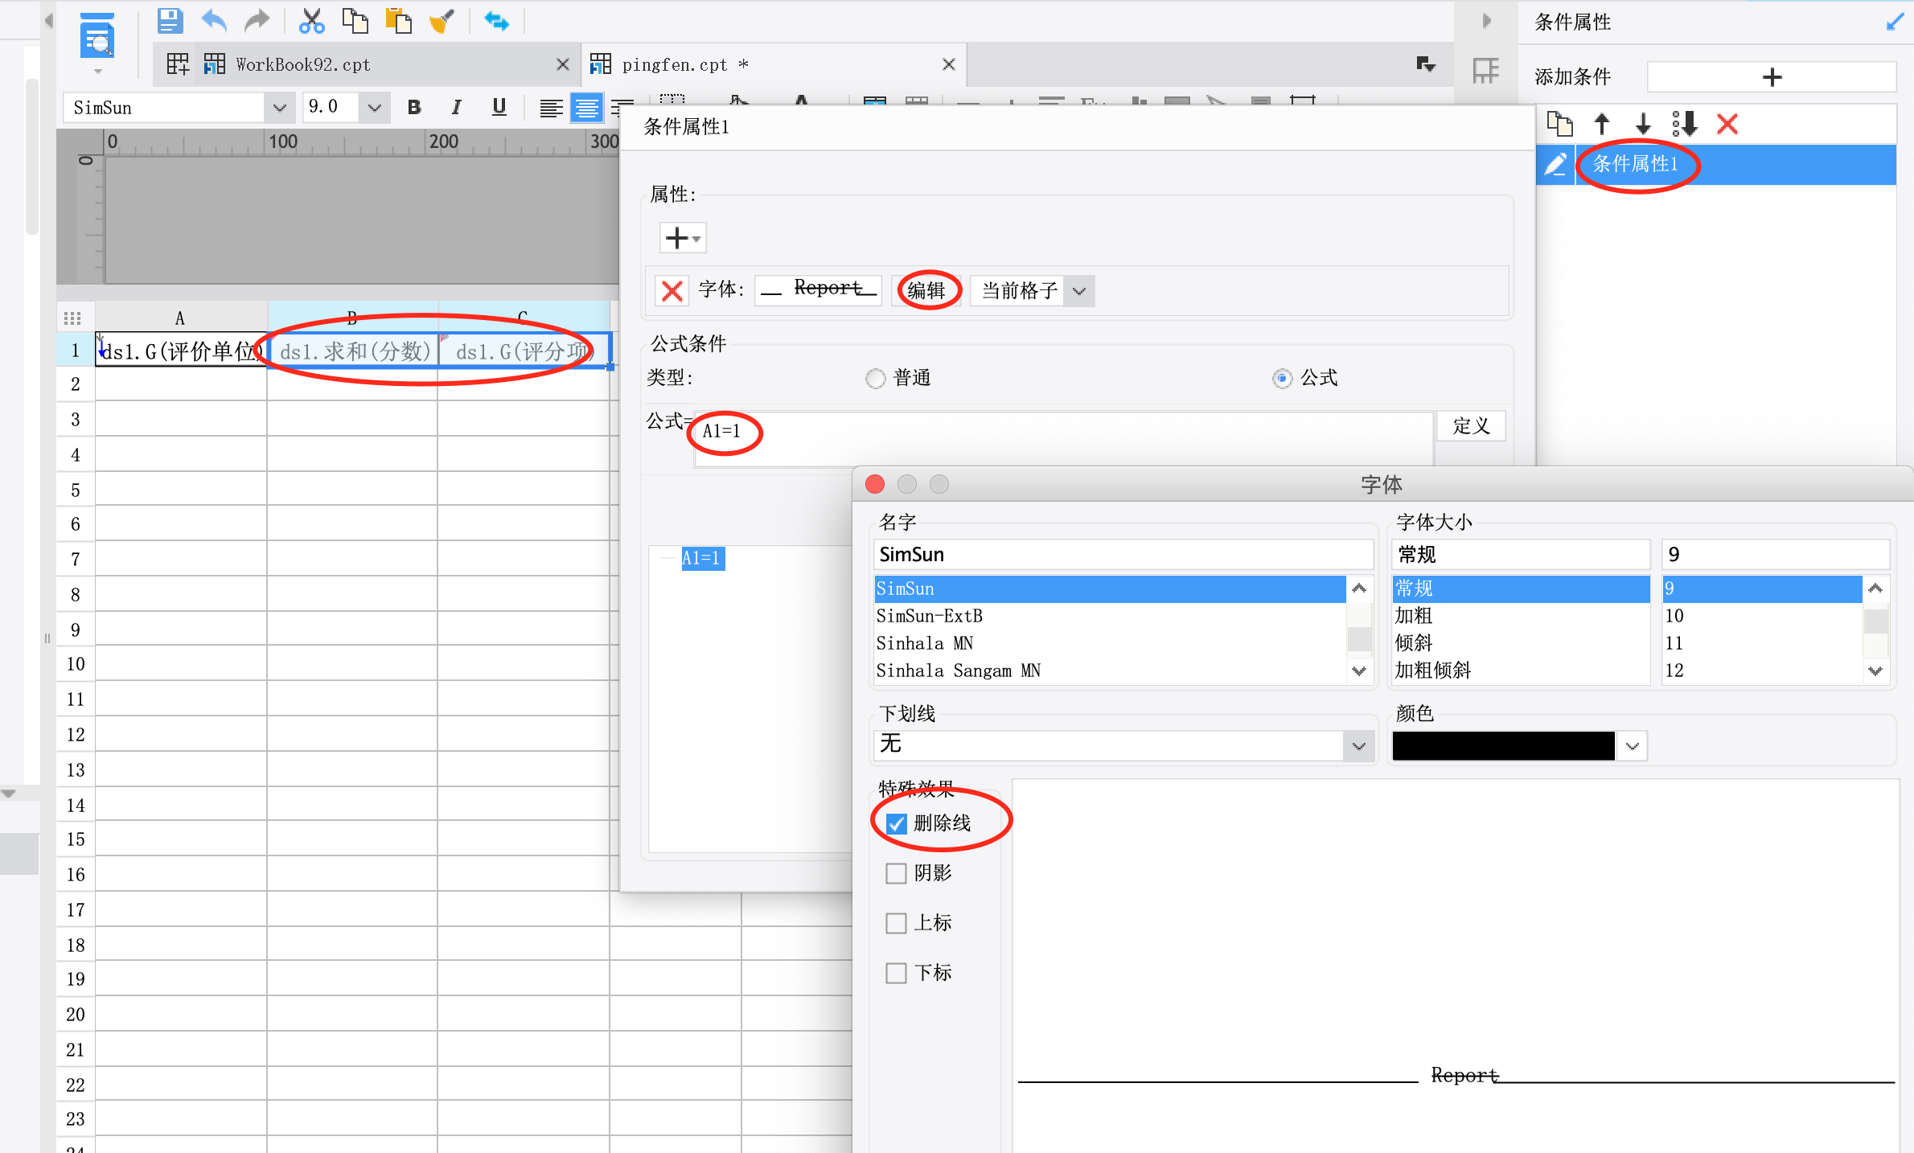Open the 当前格子 scope dropdown
This screenshot has width=1914, height=1153.
1079,290
